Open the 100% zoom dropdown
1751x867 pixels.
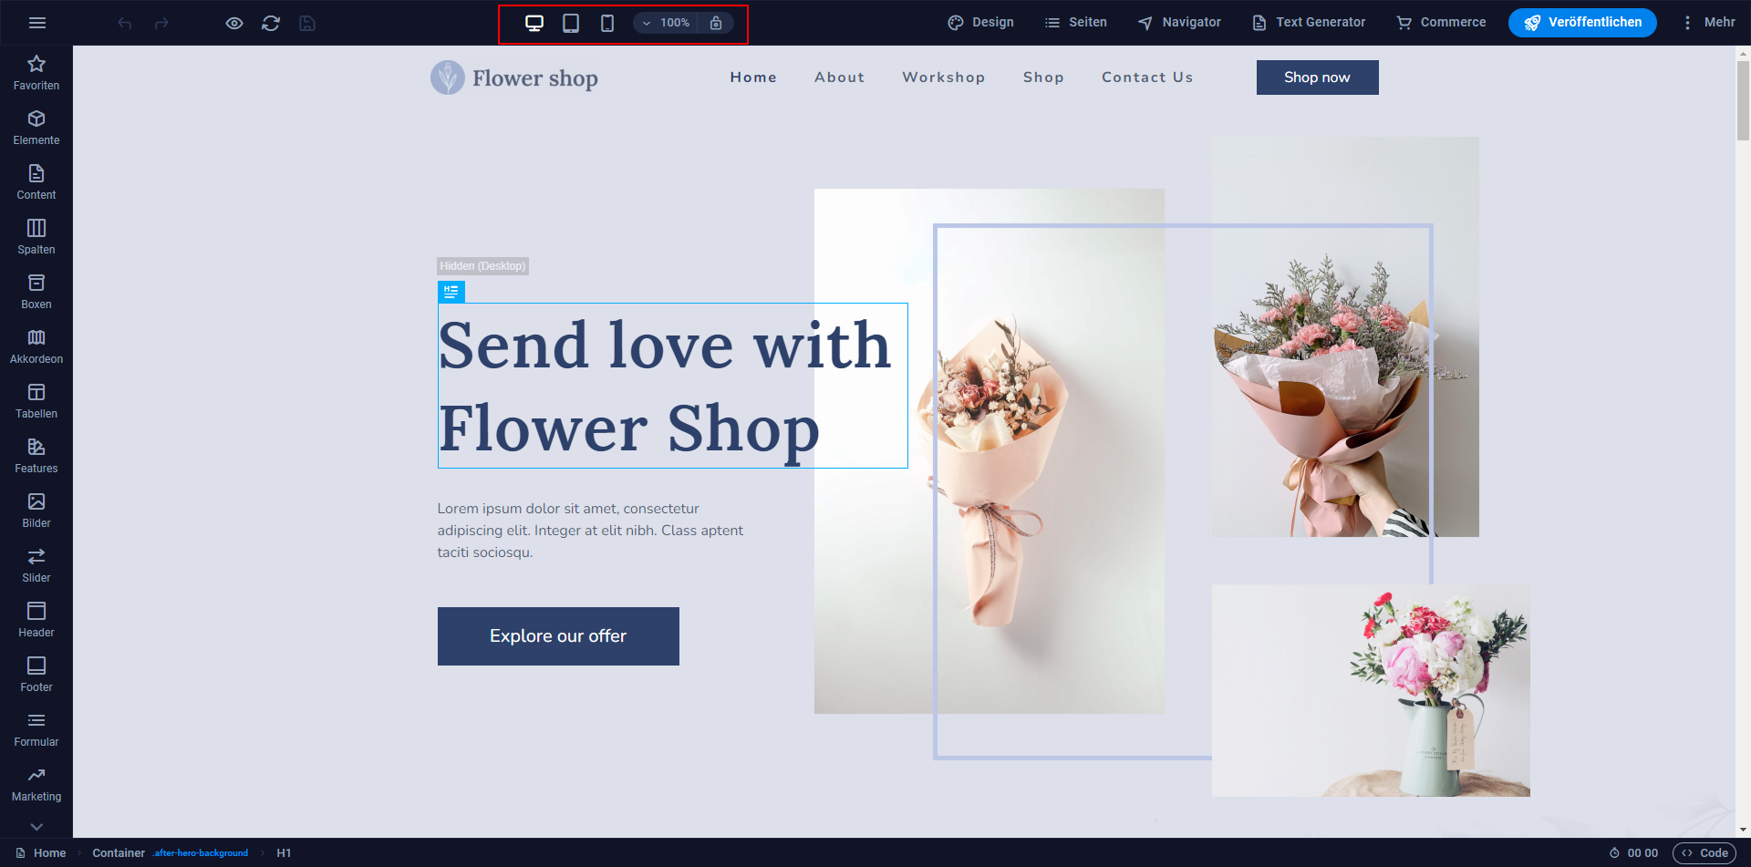tap(667, 23)
